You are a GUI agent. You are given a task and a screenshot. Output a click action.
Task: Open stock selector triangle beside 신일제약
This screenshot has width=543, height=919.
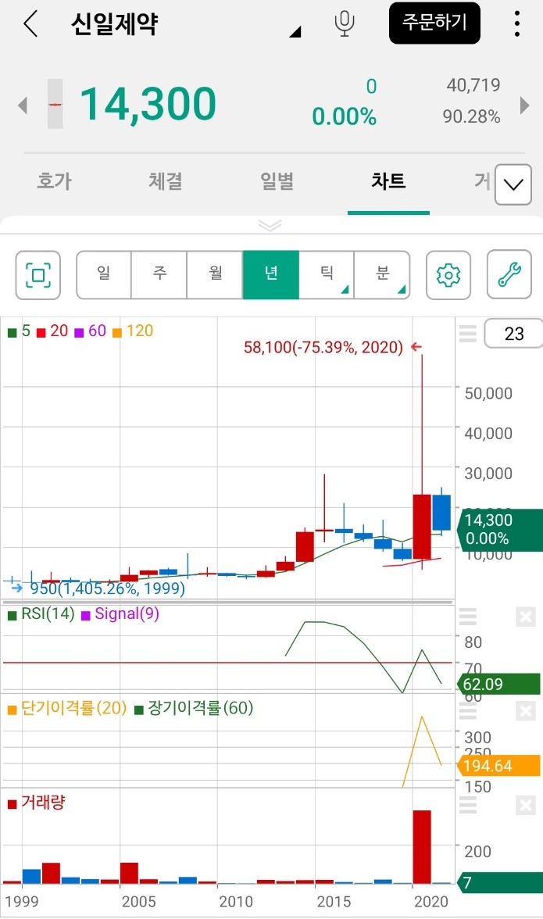(295, 31)
